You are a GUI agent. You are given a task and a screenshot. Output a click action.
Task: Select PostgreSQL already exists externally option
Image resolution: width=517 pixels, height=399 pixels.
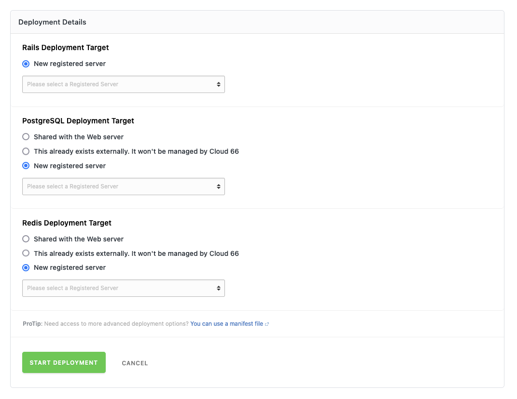point(26,151)
